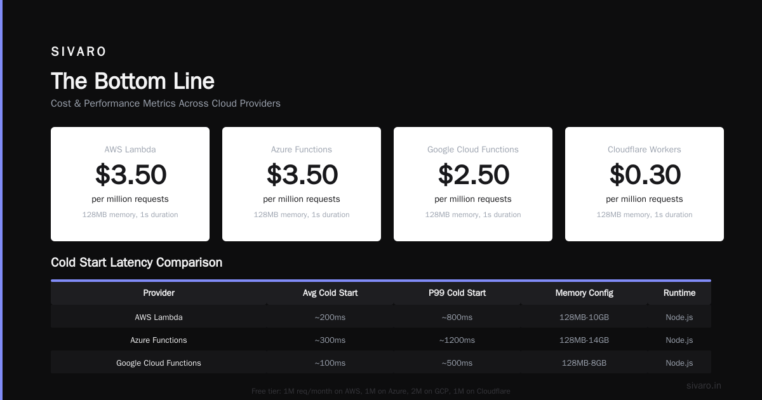This screenshot has height=400, width=762.
Task: Click the Provider column header
Action: [x=159, y=293]
